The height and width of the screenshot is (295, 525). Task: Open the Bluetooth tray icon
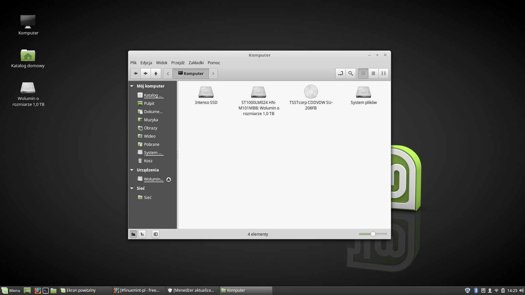(x=476, y=290)
